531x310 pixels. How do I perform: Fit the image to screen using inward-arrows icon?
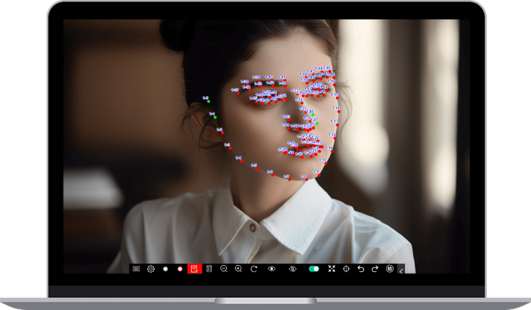[331, 269]
